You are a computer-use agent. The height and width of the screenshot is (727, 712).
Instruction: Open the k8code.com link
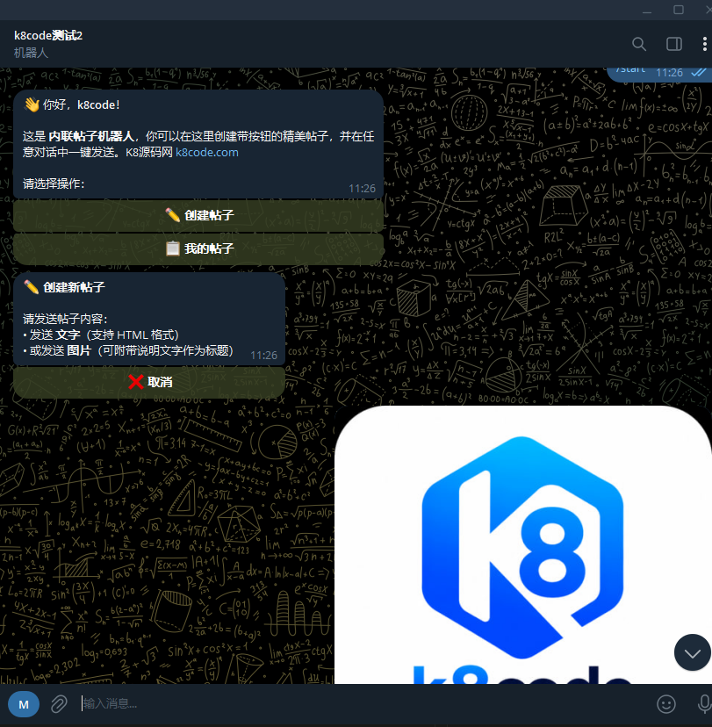click(x=206, y=152)
